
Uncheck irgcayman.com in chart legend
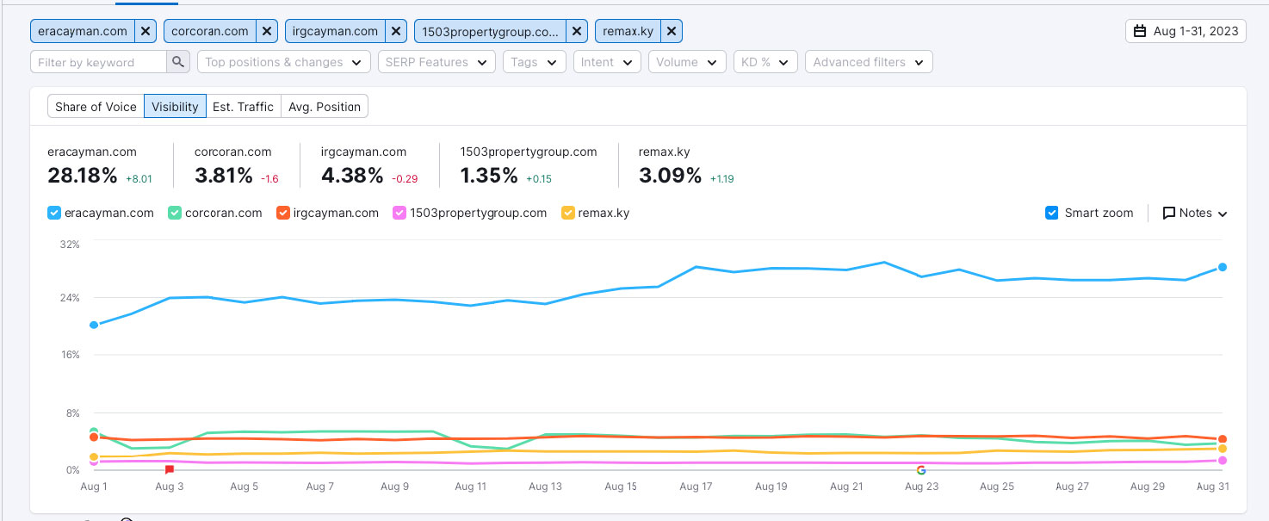click(x=283, y=213)
